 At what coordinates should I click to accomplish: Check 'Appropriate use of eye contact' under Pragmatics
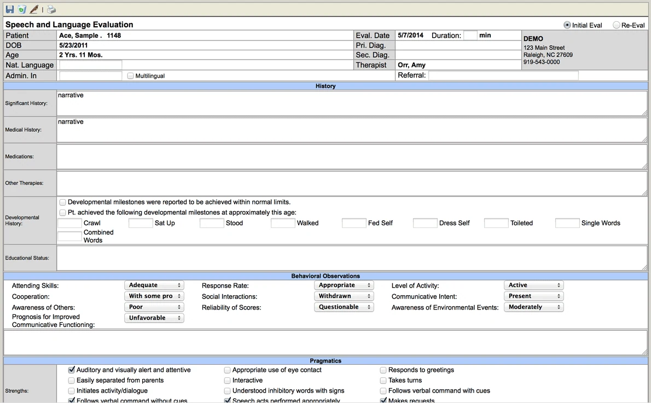pyautogui.click(x=227, y=370)
